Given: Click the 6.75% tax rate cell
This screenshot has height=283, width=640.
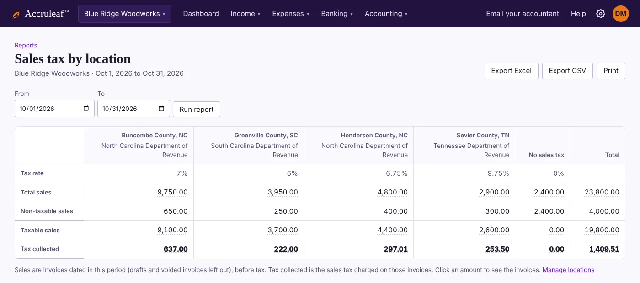Looking at the screenshot, I should (359, 173).
